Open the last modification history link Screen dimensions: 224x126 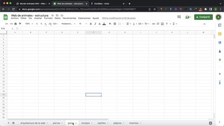tap(119, 18)
